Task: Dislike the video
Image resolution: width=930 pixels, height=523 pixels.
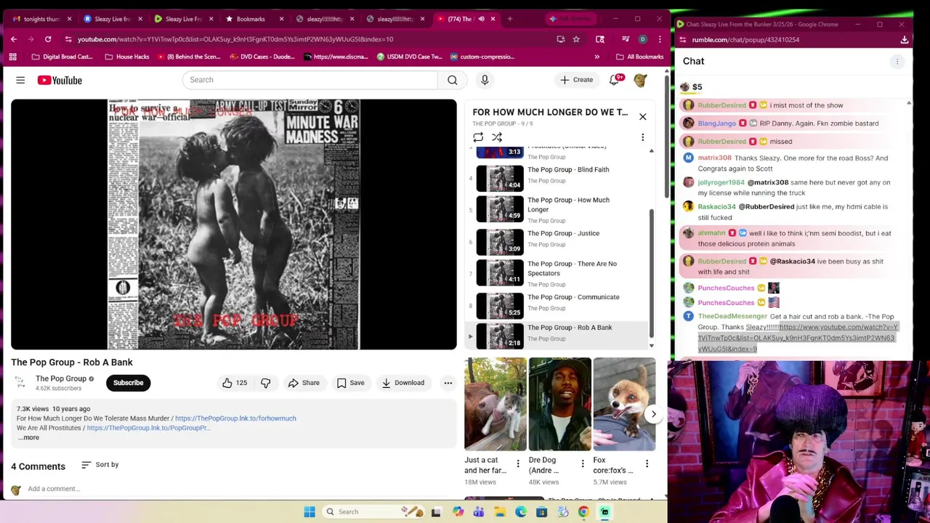Action: [x=265, y=383]
